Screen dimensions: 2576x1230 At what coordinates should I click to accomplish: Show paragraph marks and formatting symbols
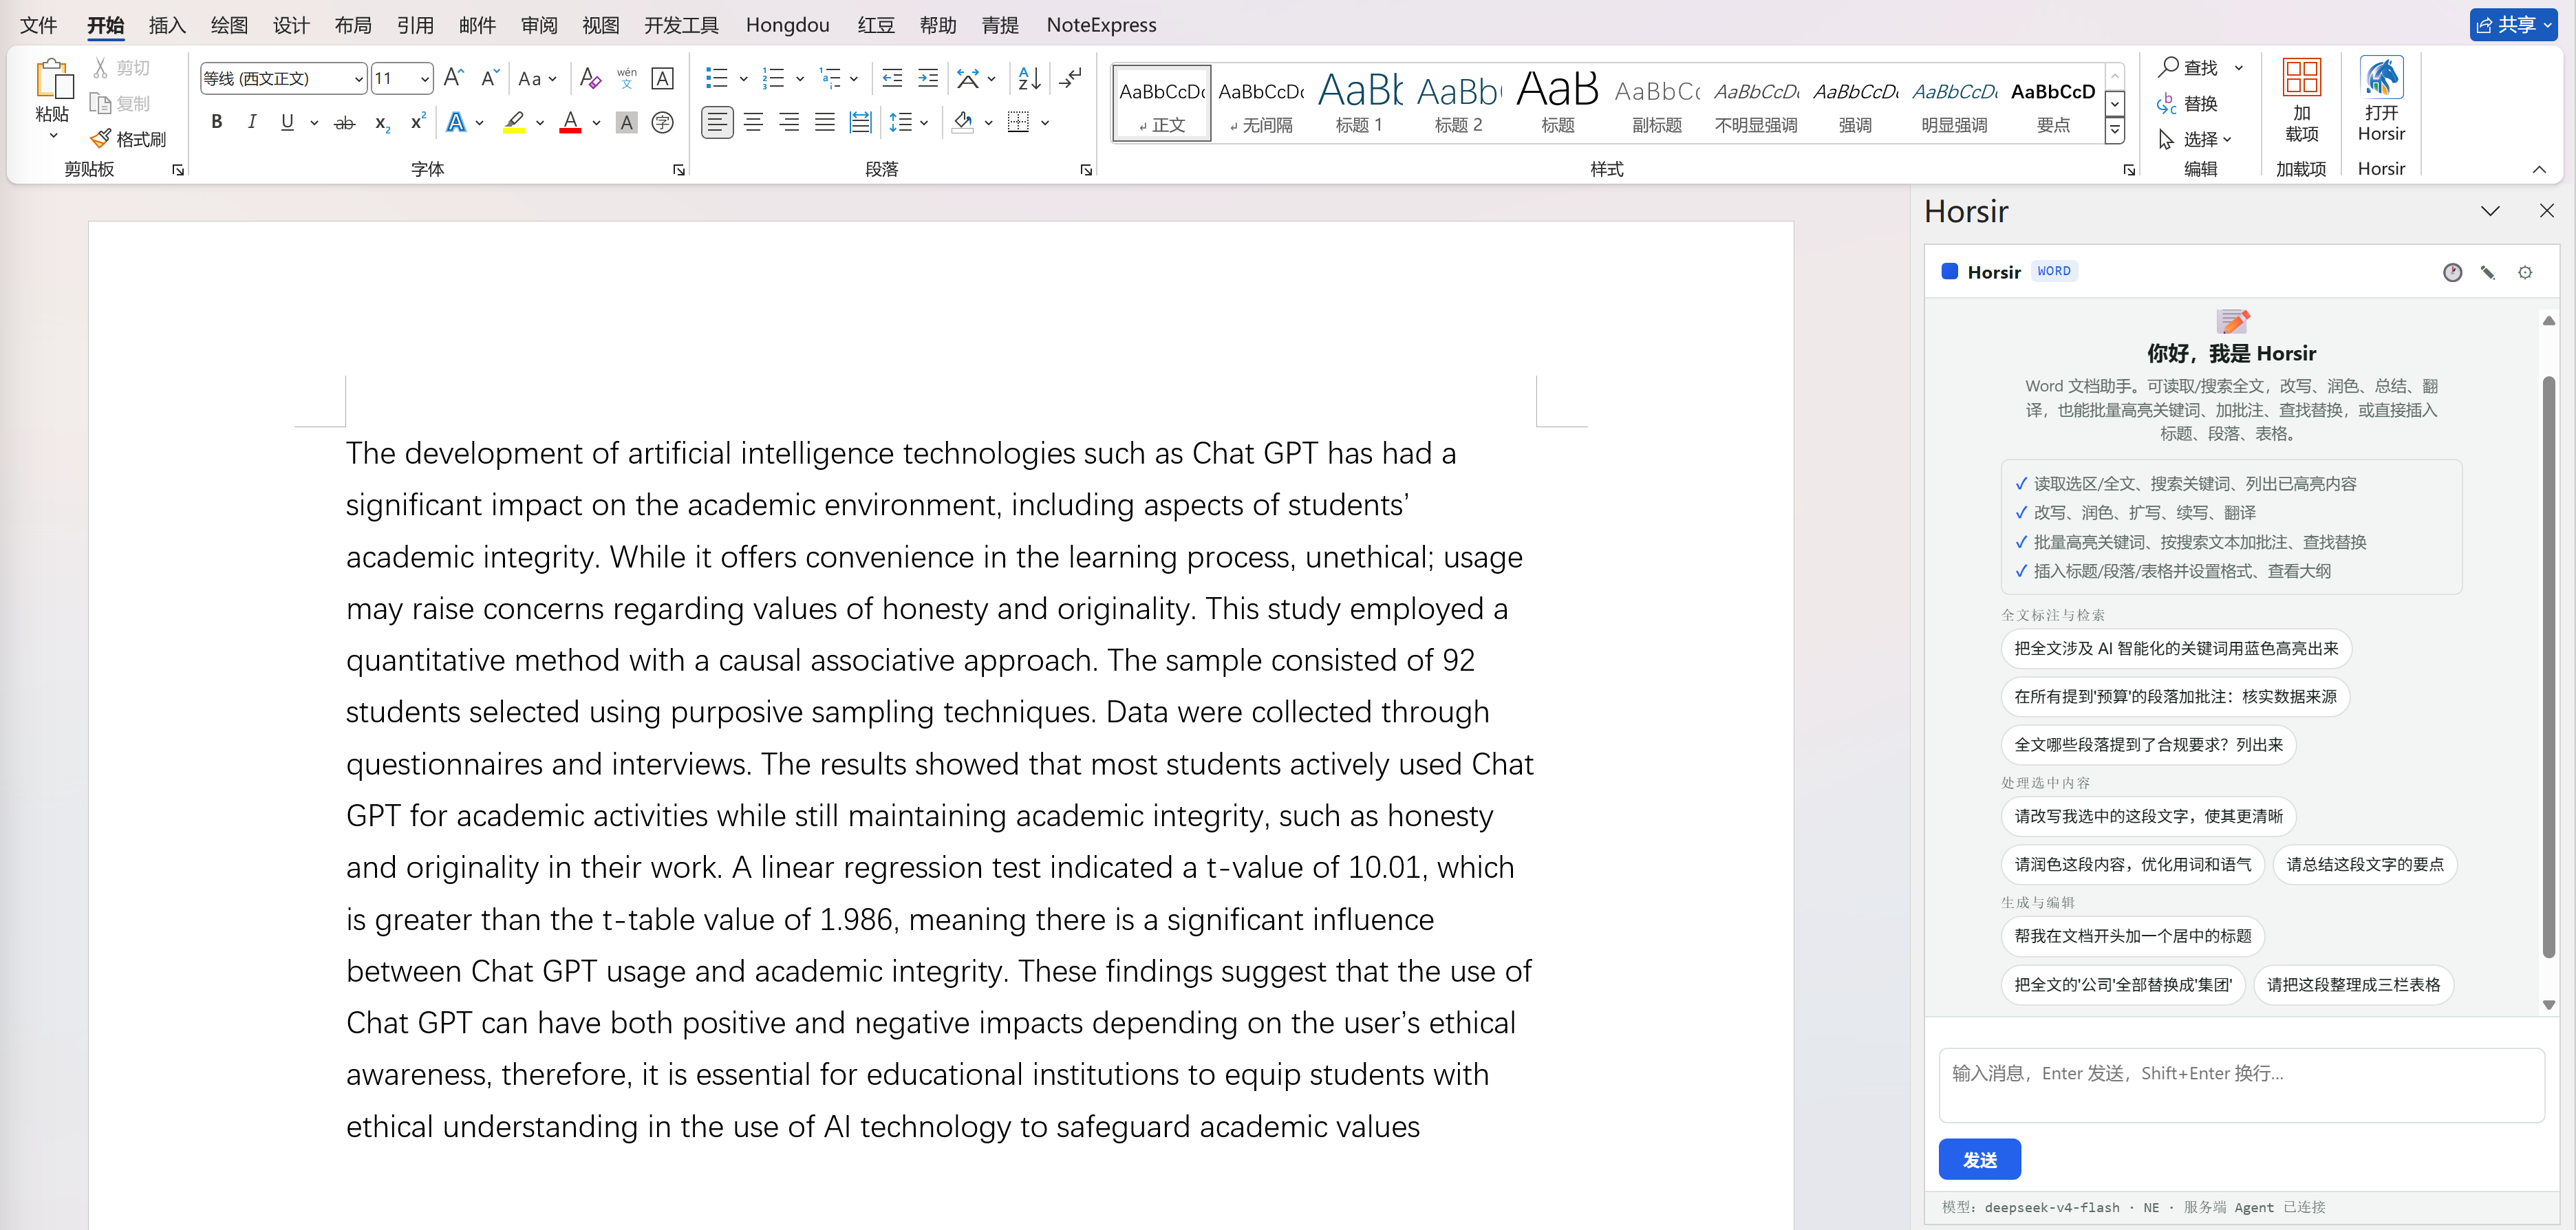(x=1070, y=78)
